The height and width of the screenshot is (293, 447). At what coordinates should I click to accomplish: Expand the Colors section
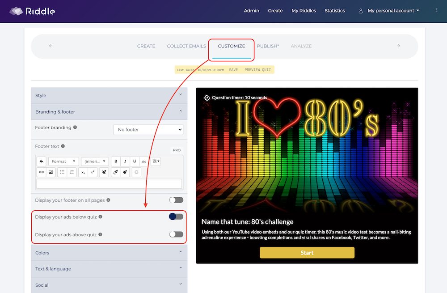[x=109, y=253]
